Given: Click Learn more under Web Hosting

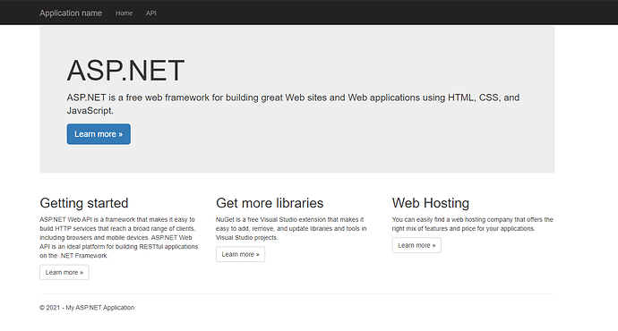Looking at the screenshot, I should [416, 245].
